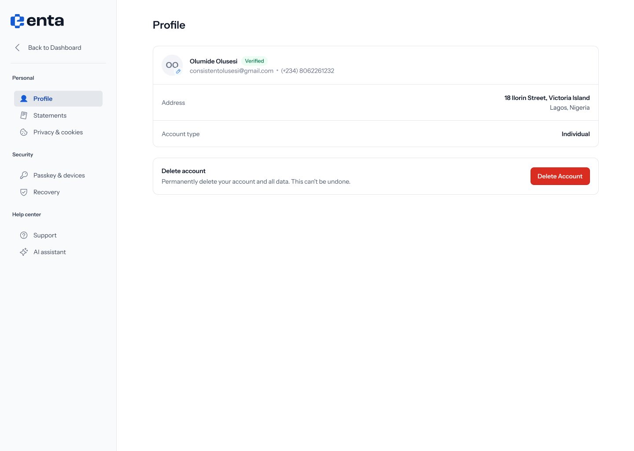Image resolution: width=634 pixels, height=451 pixels.
Task: Click the Delete account heading
Action: pyautogui.click(x=184, y=171)
